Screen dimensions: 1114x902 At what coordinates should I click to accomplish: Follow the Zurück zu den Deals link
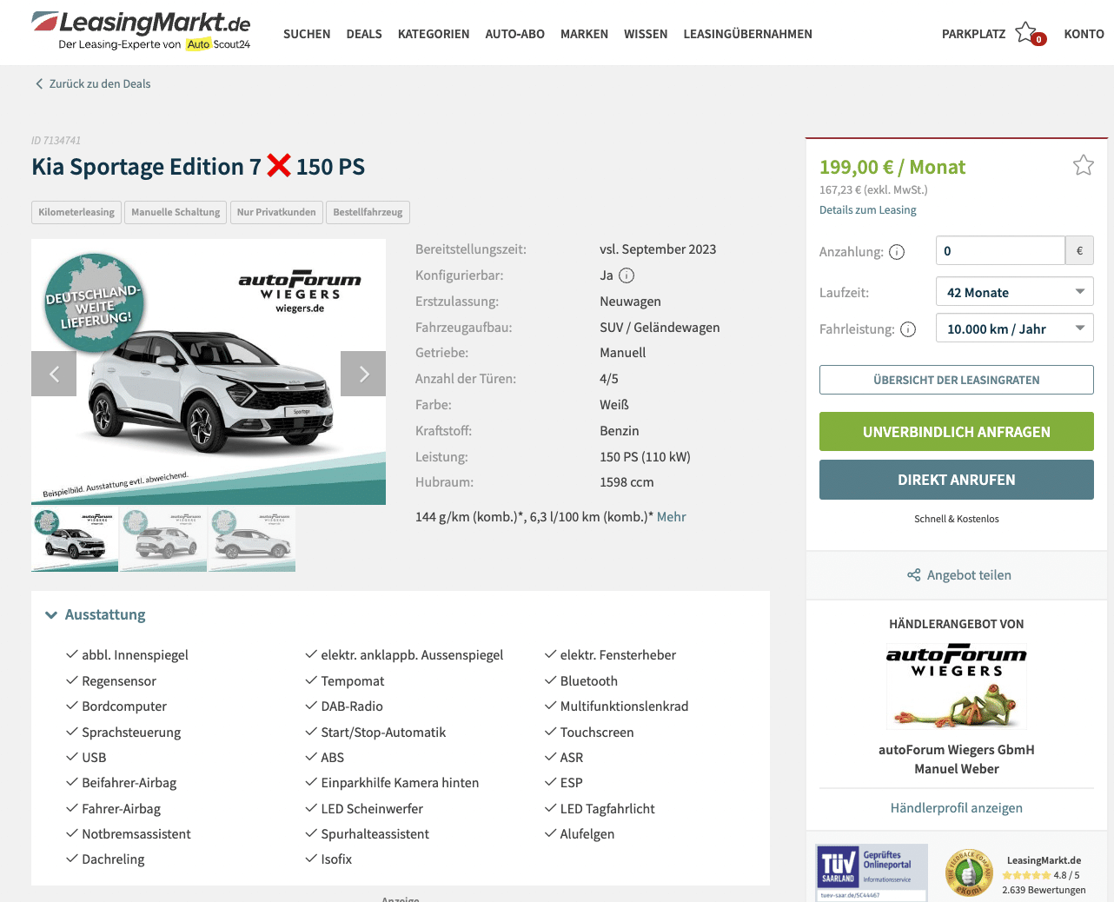(x=100, y=83)
